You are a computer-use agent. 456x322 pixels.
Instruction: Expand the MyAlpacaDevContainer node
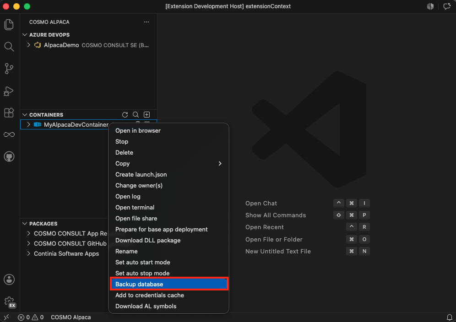click(x=28, y=124)
